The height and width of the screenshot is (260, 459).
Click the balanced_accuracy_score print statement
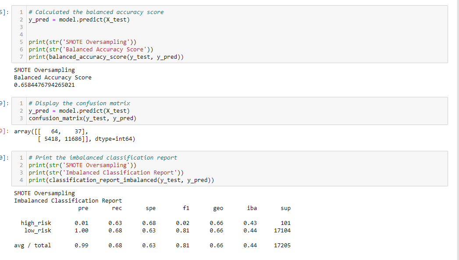click(106, 57)
